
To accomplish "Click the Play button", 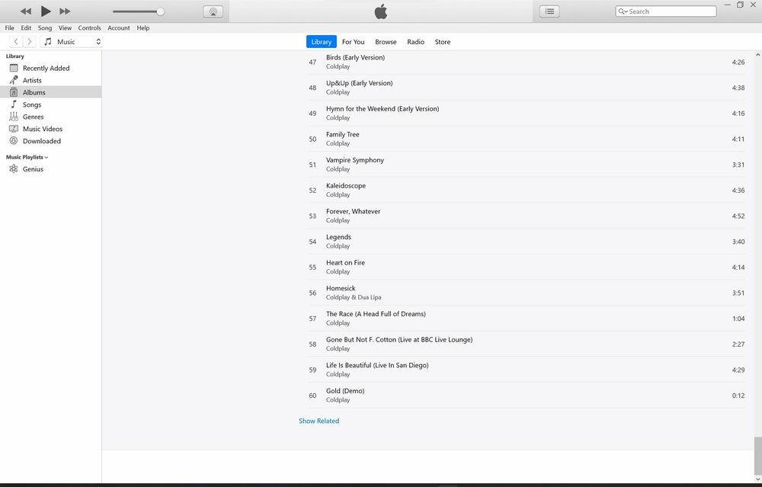I will click(46, 11).
